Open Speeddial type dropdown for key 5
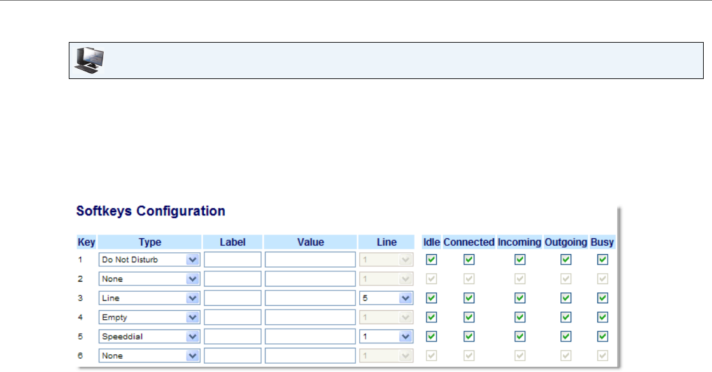 point(150,336)
